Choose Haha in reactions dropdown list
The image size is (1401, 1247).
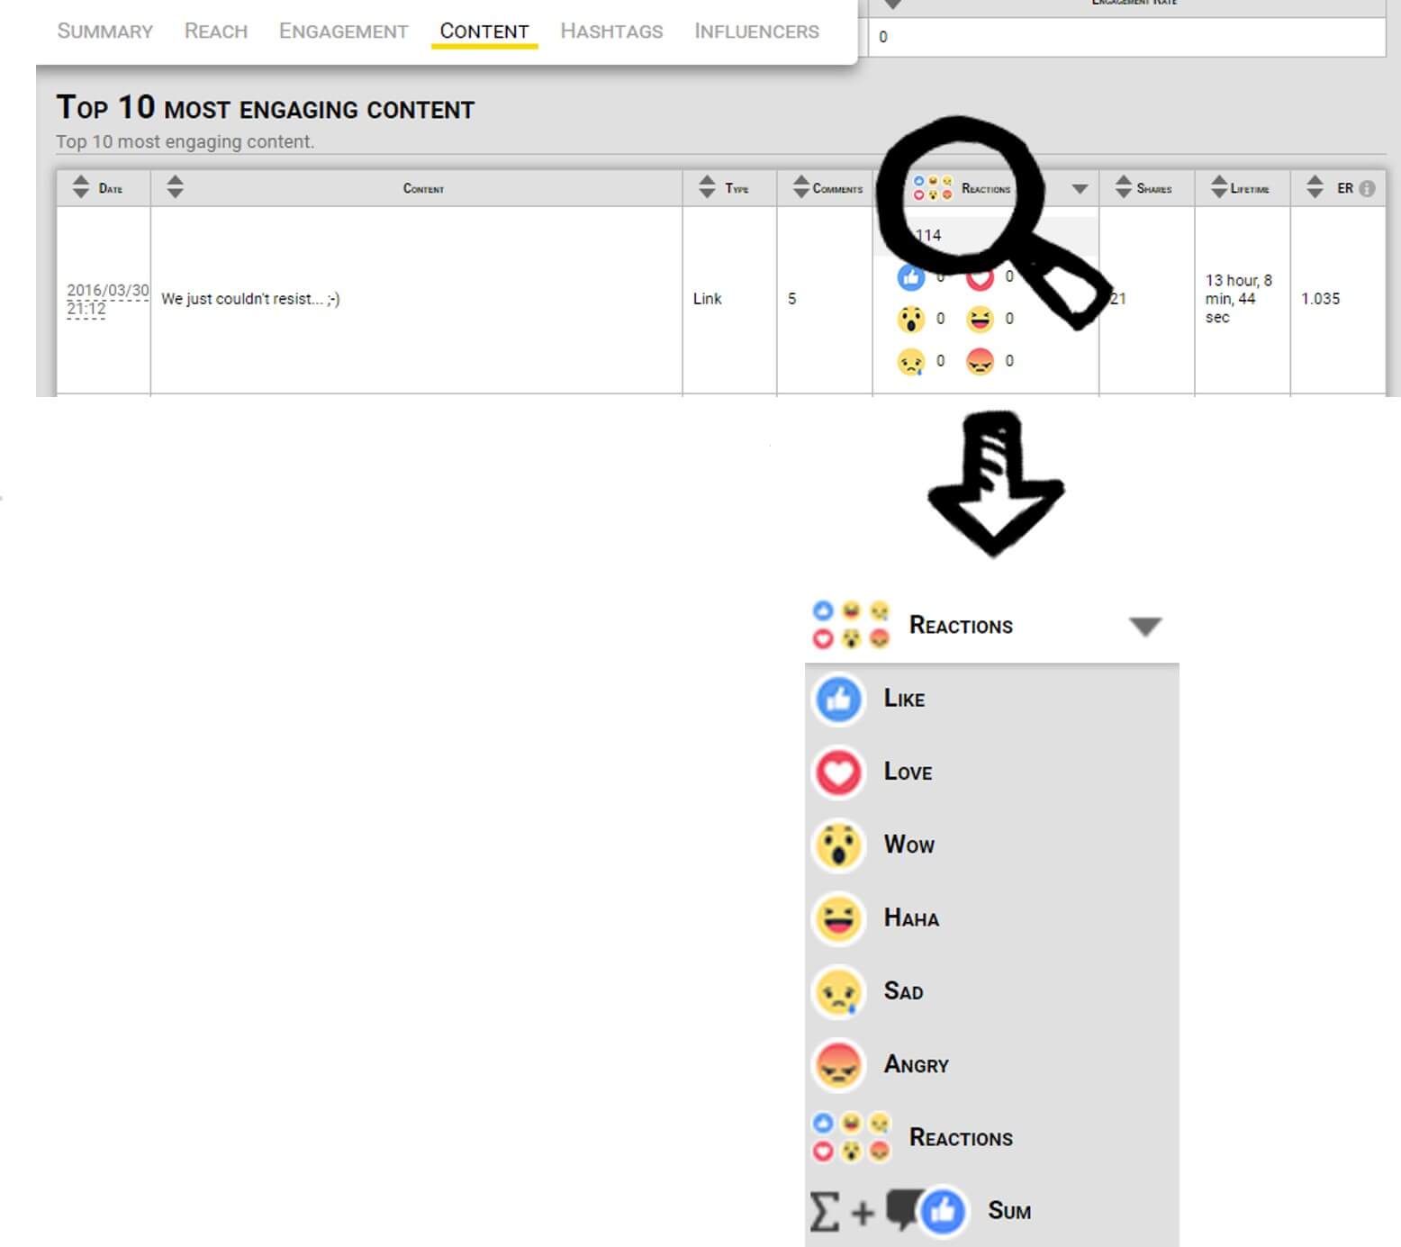click(x=991, y=918)
